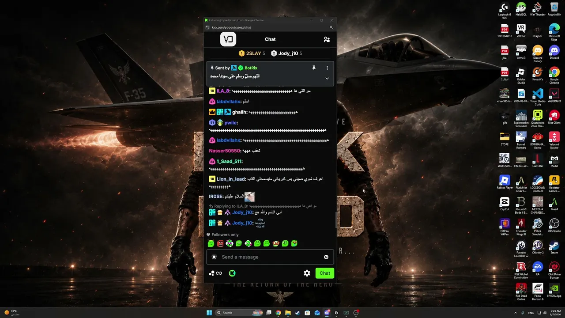The height and width of the screenshot is (318, 565).
Task: Click the azeez channel avatar in chat
Action: (228, 39)
